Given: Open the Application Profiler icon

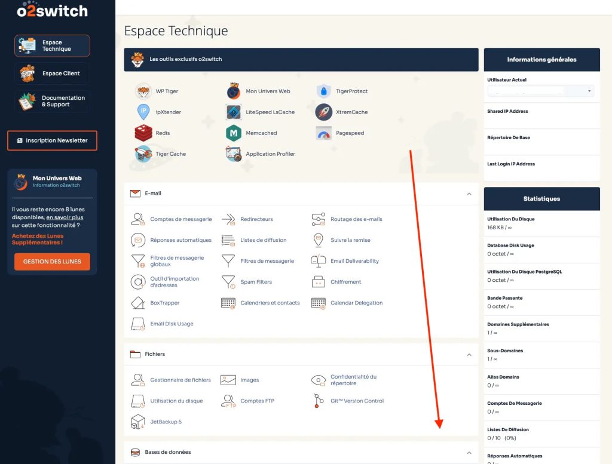Looking at the screenshot, I should tap(234, 154).
